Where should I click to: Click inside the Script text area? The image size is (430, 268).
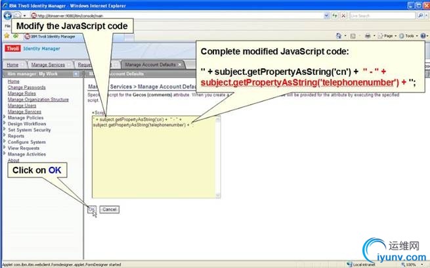tap(154, 157)
